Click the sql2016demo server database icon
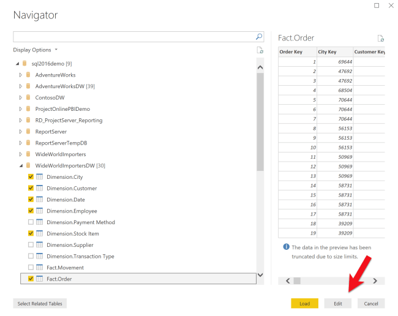Image resolution: width=398 pixels, height=316 pixels. pyautogui.click(x=24, y=63)
